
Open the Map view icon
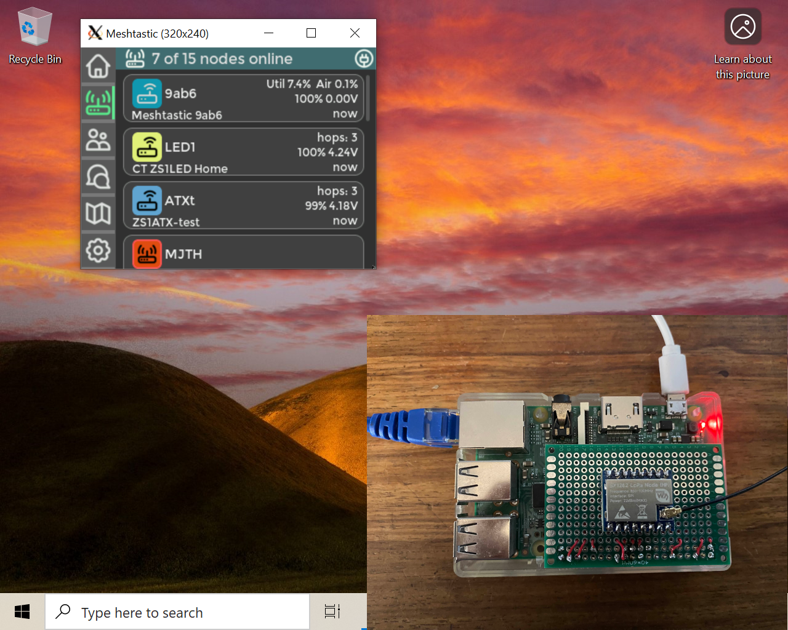(x=98, y=213)
